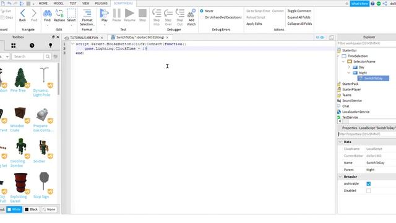Click the Resume button
Screen dimensions: 396x223
[129, 13]
